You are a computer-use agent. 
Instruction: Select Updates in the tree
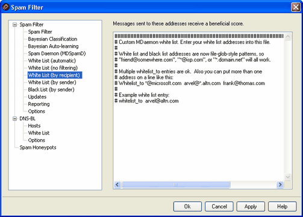coord(37,97)
